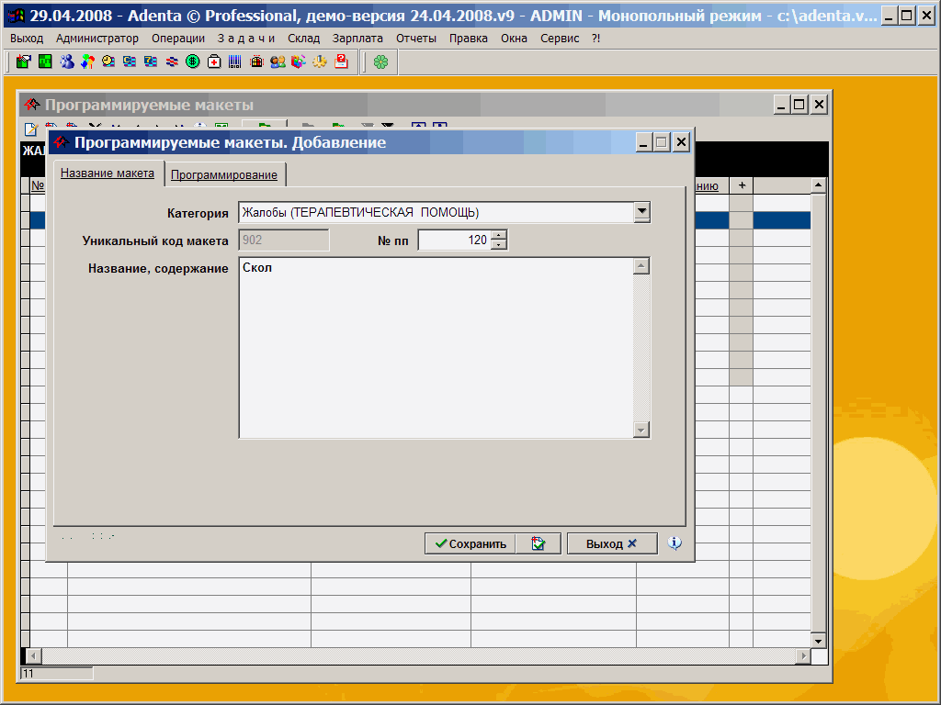
Task: Click the save-and-check document icon button
Action: [x=539, y=543]
